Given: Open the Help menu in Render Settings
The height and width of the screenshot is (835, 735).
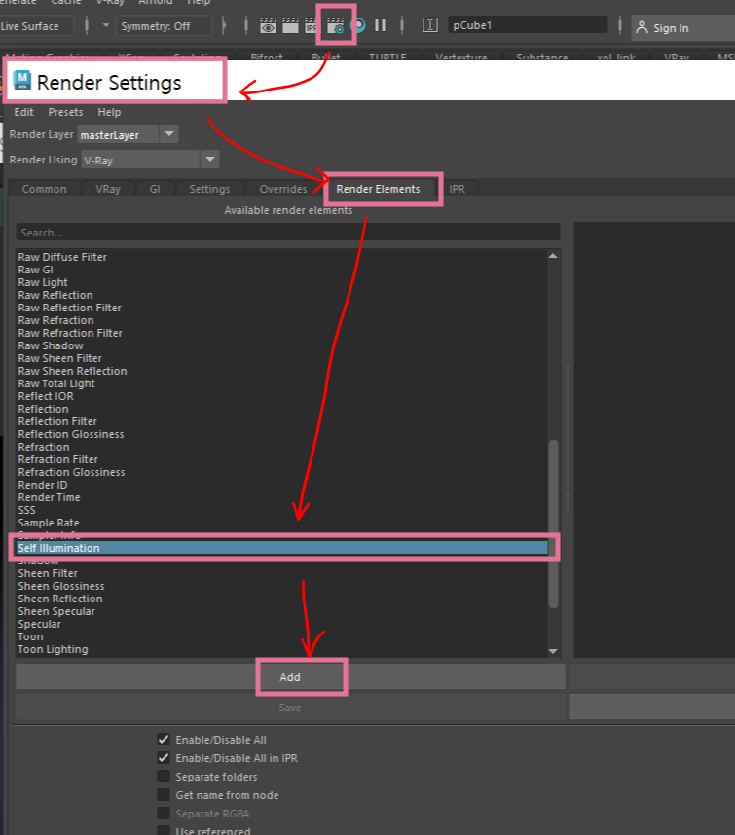Looking at the screenshot, I should click(109, 112).
